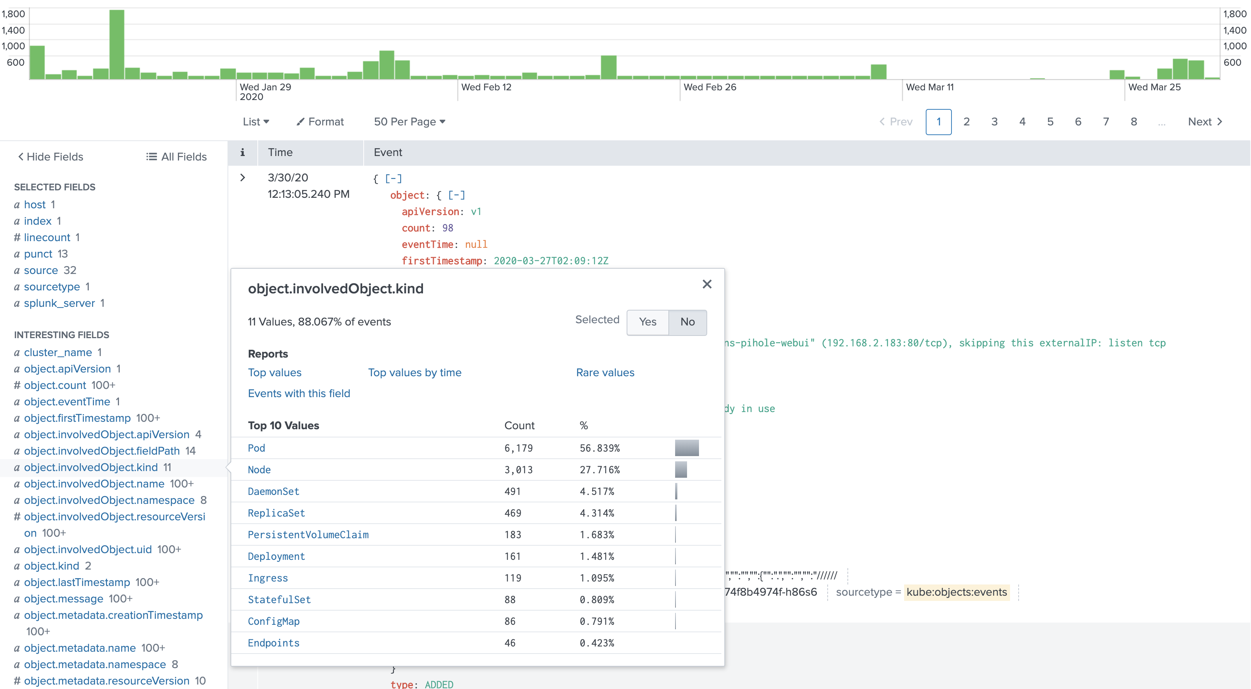Screen dimensions: 1251x689
Task: Click the Hide Fields chevron
Action: click(x=21, y=156)
